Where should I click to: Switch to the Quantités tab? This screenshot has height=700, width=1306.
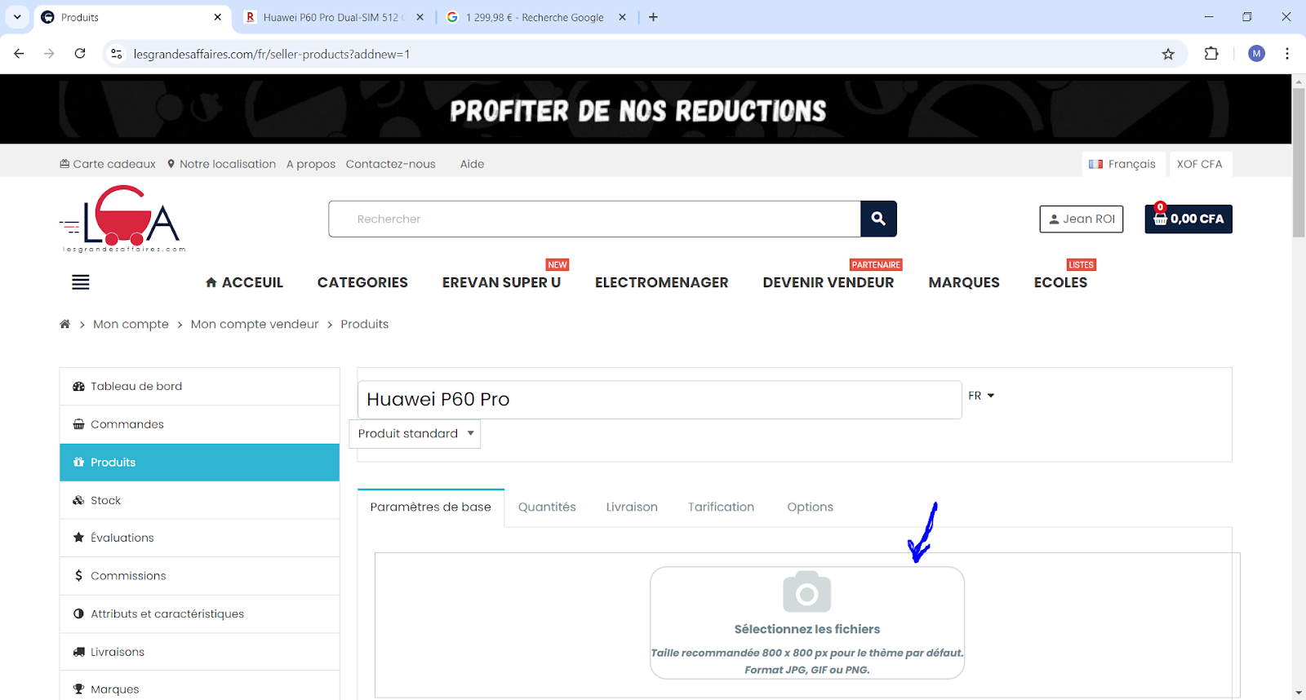tap(547, 507)
